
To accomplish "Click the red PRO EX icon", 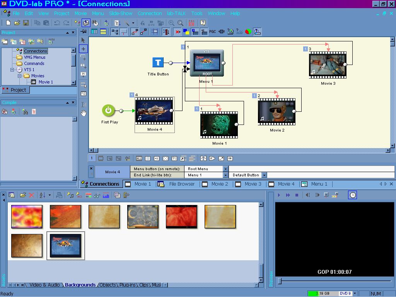I will pos(192,23).
